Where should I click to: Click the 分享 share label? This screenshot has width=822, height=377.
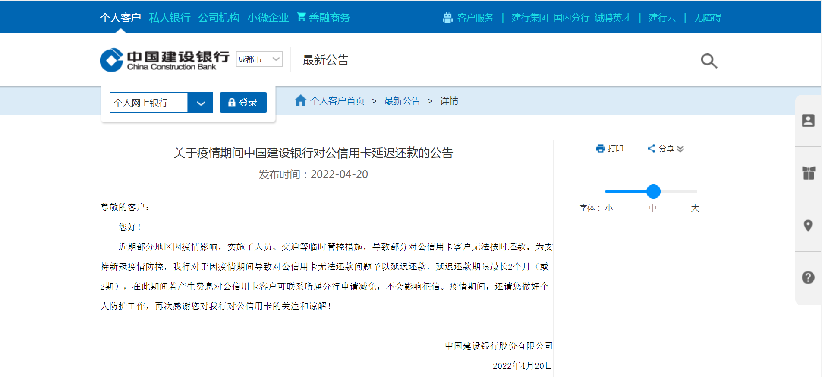[x=666, y=148]
